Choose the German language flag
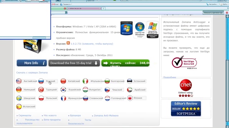Image resolution: width=229 pixels, height=128 pixels. point(19,90)
